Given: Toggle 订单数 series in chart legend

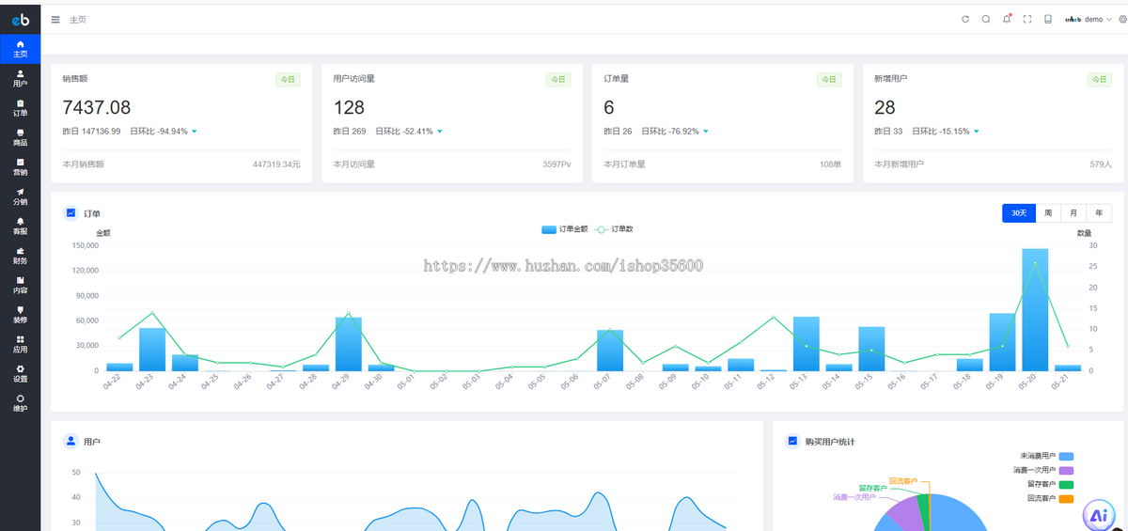Looking at the screenshot, I should coord(615,229).
